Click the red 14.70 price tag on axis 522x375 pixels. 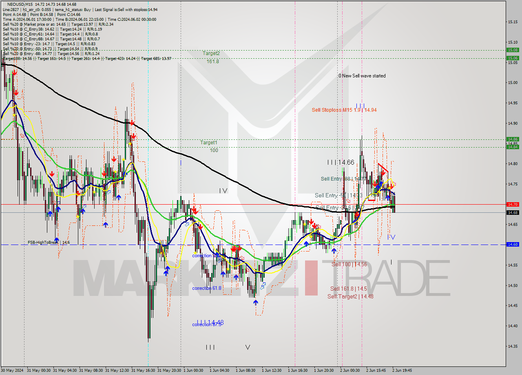coord(512,204)
